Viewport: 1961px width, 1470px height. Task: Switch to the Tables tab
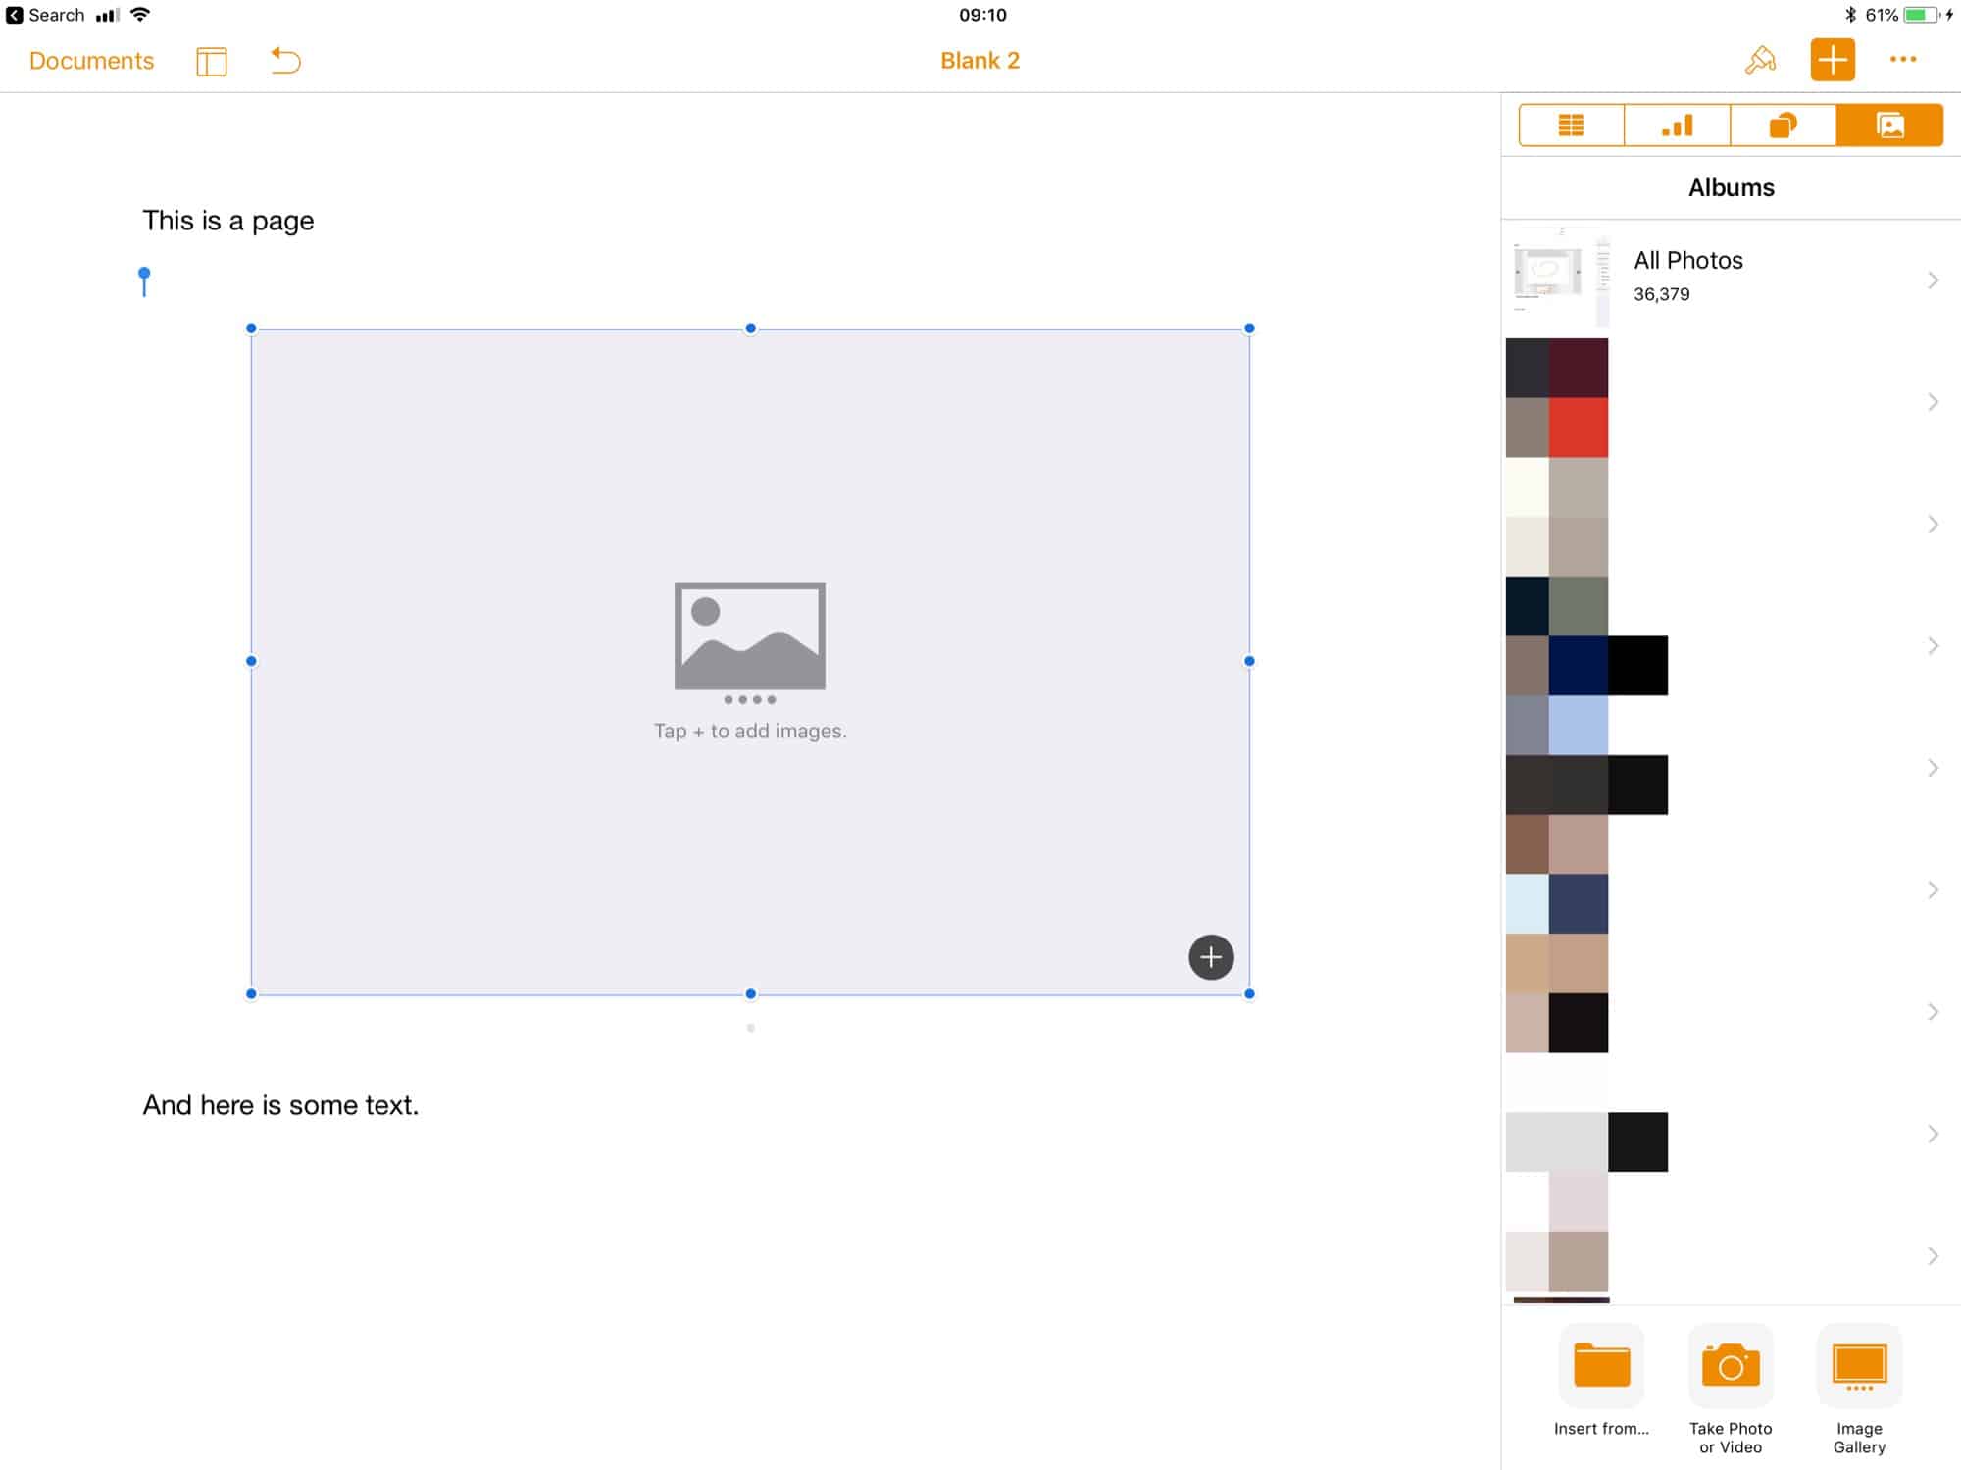(x=1571, y=125)
